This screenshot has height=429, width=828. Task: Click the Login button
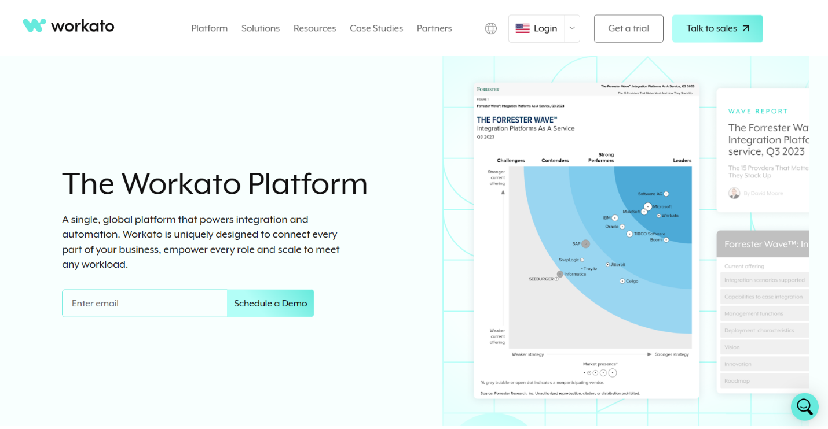[536, 28]
